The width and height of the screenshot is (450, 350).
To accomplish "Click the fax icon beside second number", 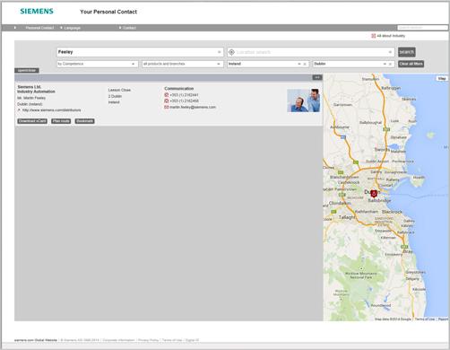I will [x=167, y=101].
